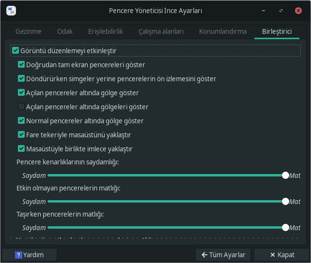The width and height of the screenshot is (311, 263).
Task: Click the Pencere kenarlıklarının saydamlığı slider
Action: coord(165,175)
